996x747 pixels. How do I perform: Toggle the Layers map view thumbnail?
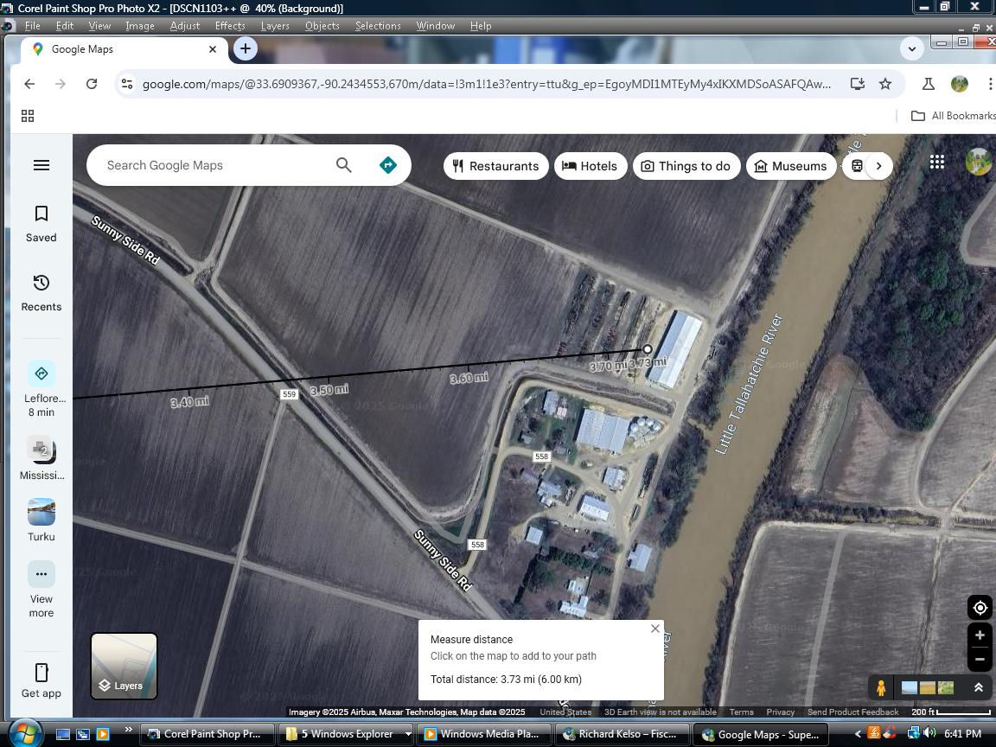(124, 666)
